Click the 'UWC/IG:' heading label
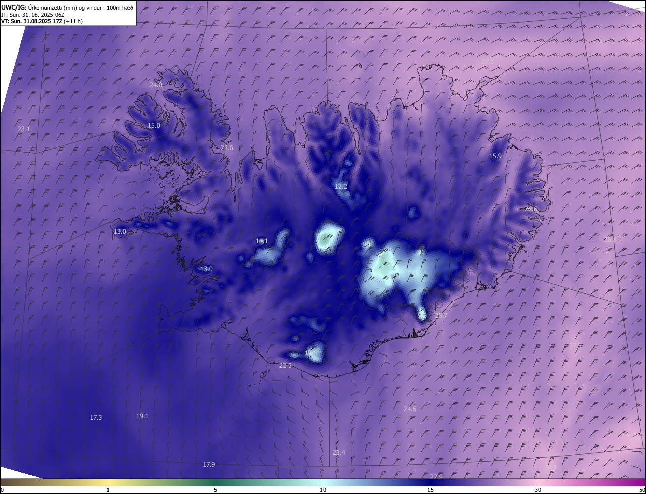Image resolution: width=646 pixels, height=494 pixels. tap(14, 7)
